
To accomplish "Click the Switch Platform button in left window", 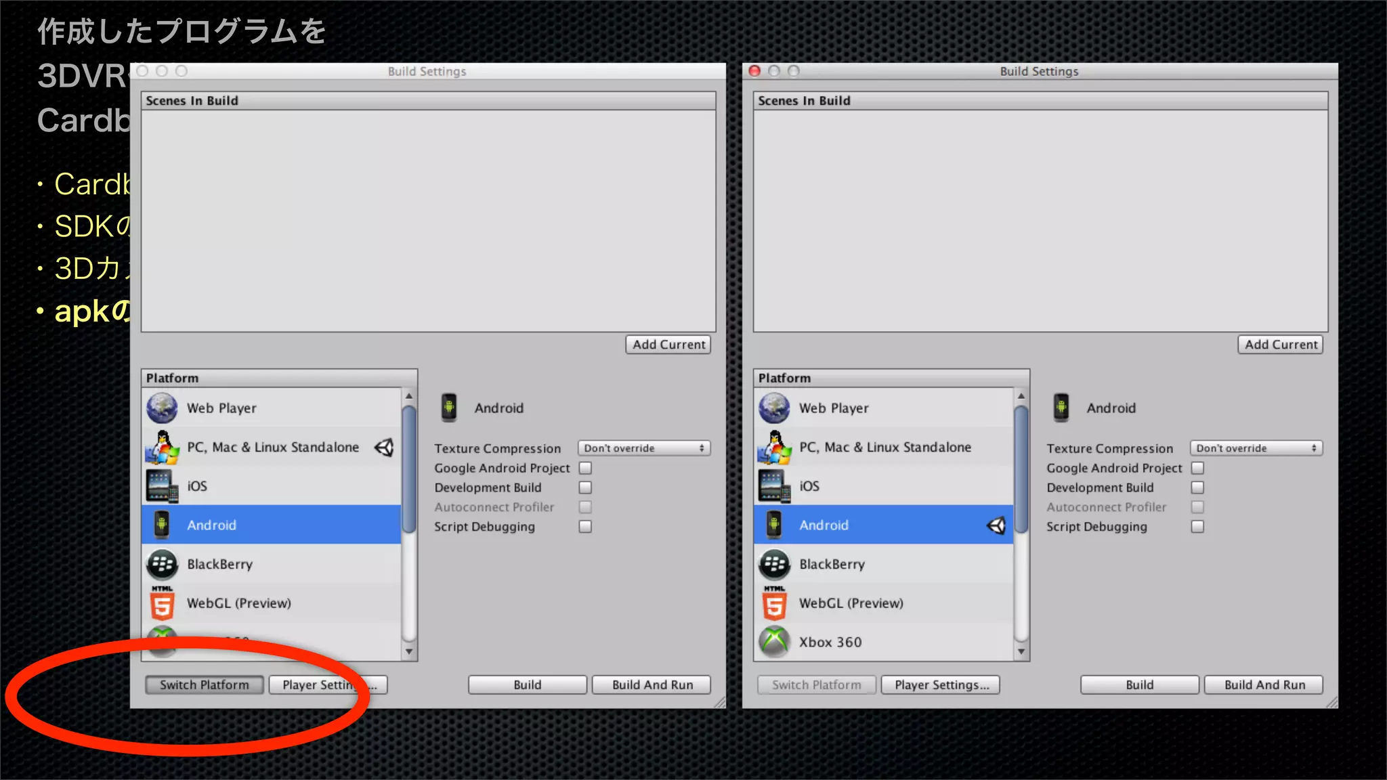I will 204,685.
